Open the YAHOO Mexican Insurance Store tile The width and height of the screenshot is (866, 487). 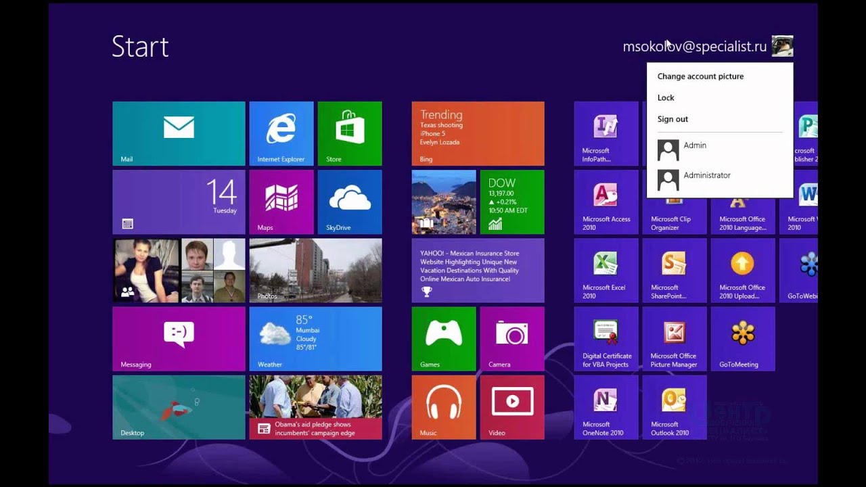478,270
